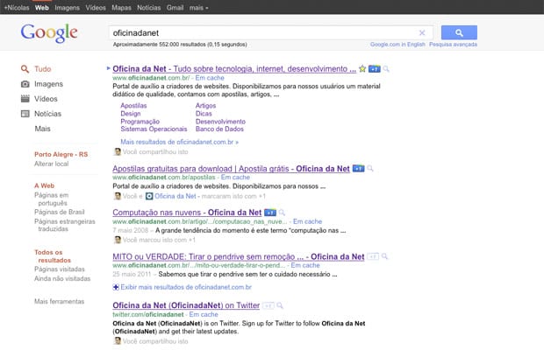The width and height of the screenshot is (544, 350).
Task: Open the Desenvolvimento sitelink
Action: pos(220,122)
